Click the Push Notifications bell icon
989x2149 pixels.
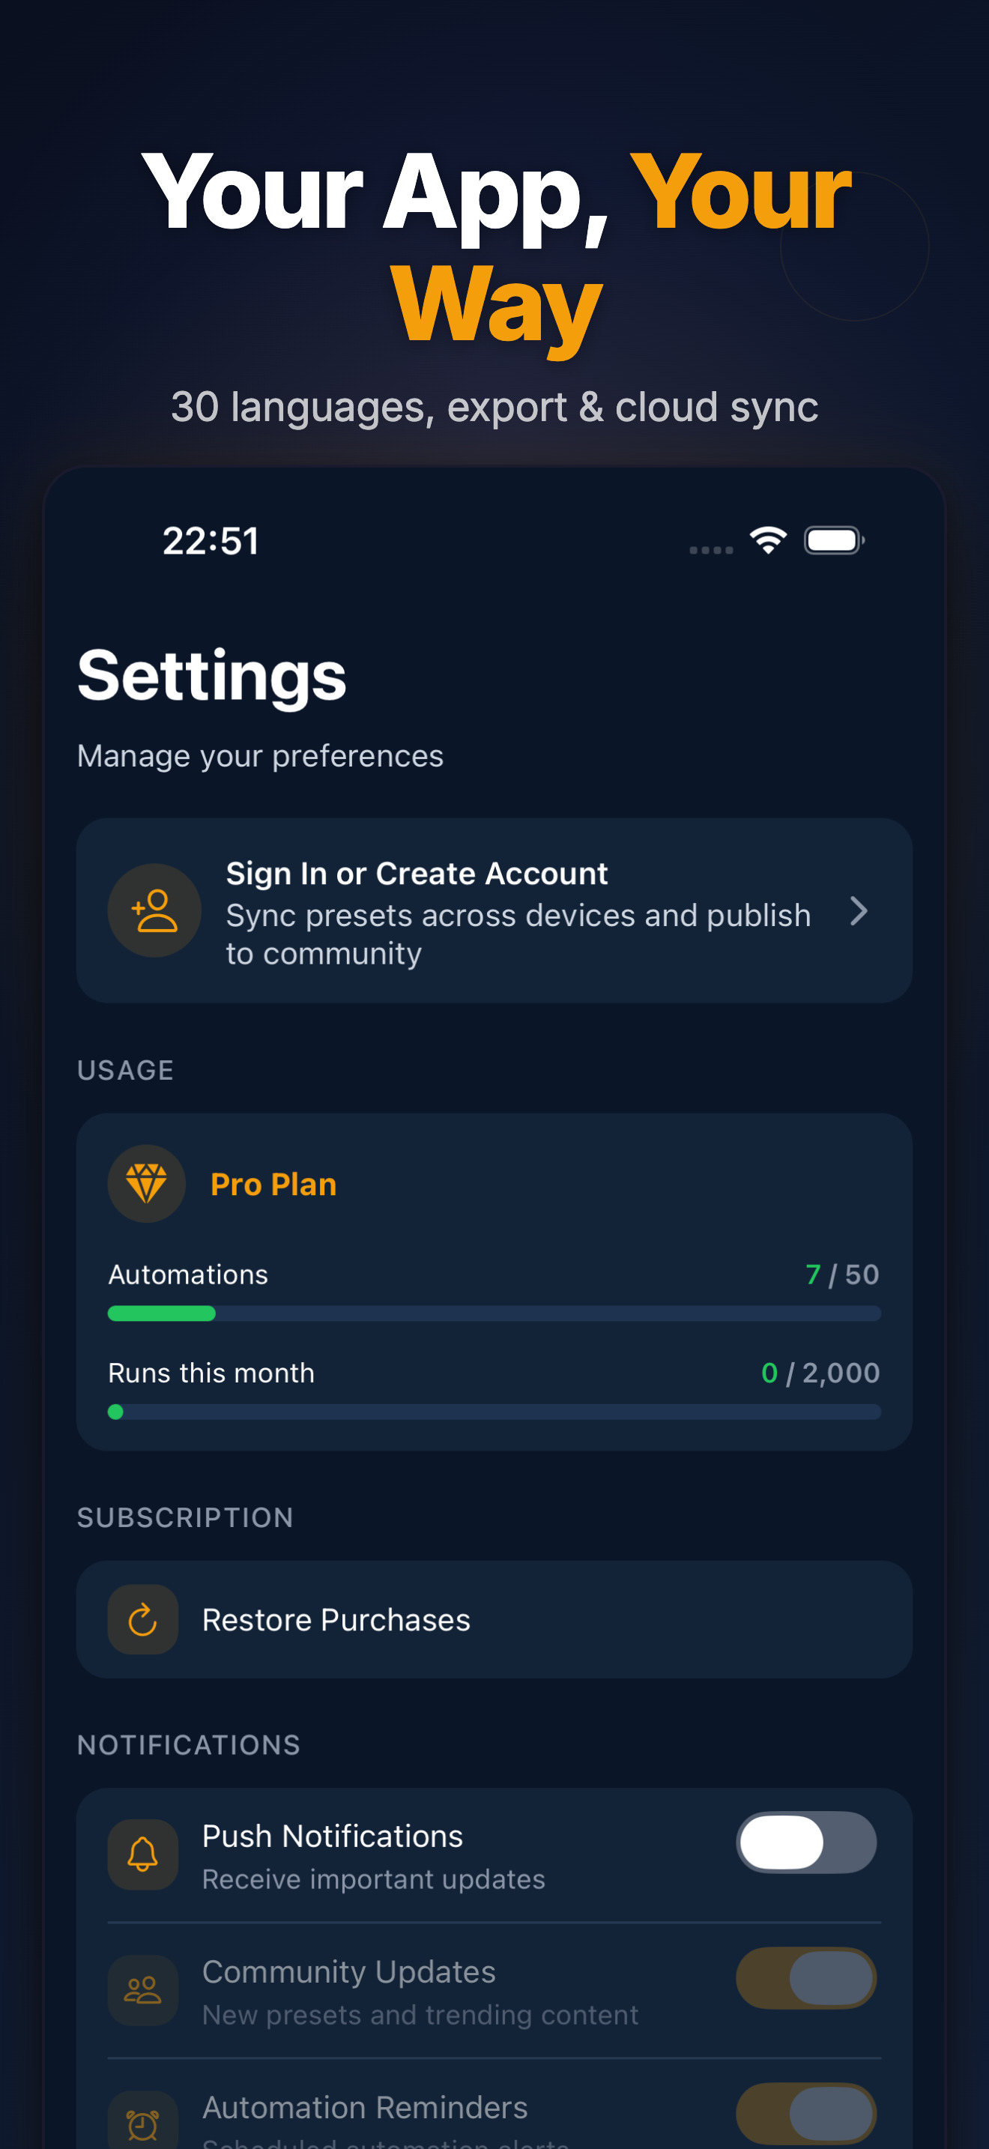pyautogui.click(x=142, y=1855)
